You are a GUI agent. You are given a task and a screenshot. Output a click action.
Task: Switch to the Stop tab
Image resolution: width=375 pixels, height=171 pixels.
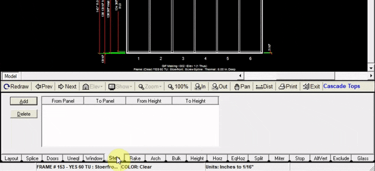pos(300,158)
